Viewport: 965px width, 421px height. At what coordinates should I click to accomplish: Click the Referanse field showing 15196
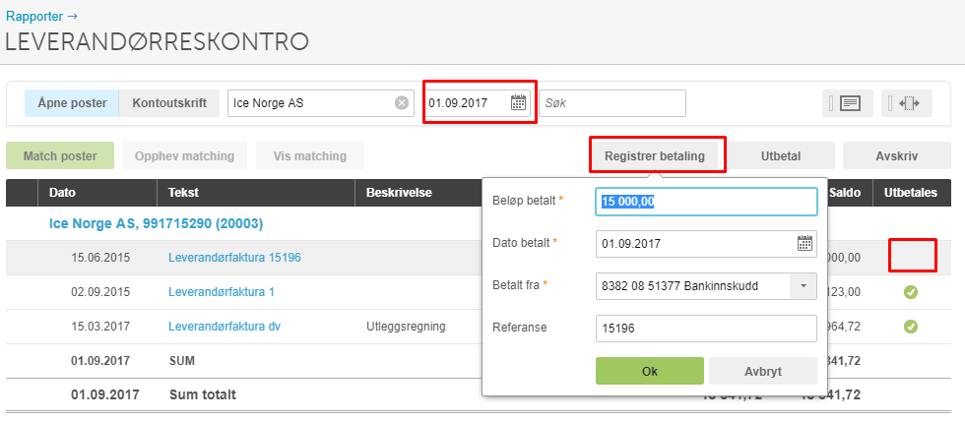[x=707, y=329]
